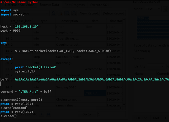Image resolution: width=169 pixels, height=122 pixels.
Task: Select the 'Closing target ...' description cell
Action: [x=70, y=100]
